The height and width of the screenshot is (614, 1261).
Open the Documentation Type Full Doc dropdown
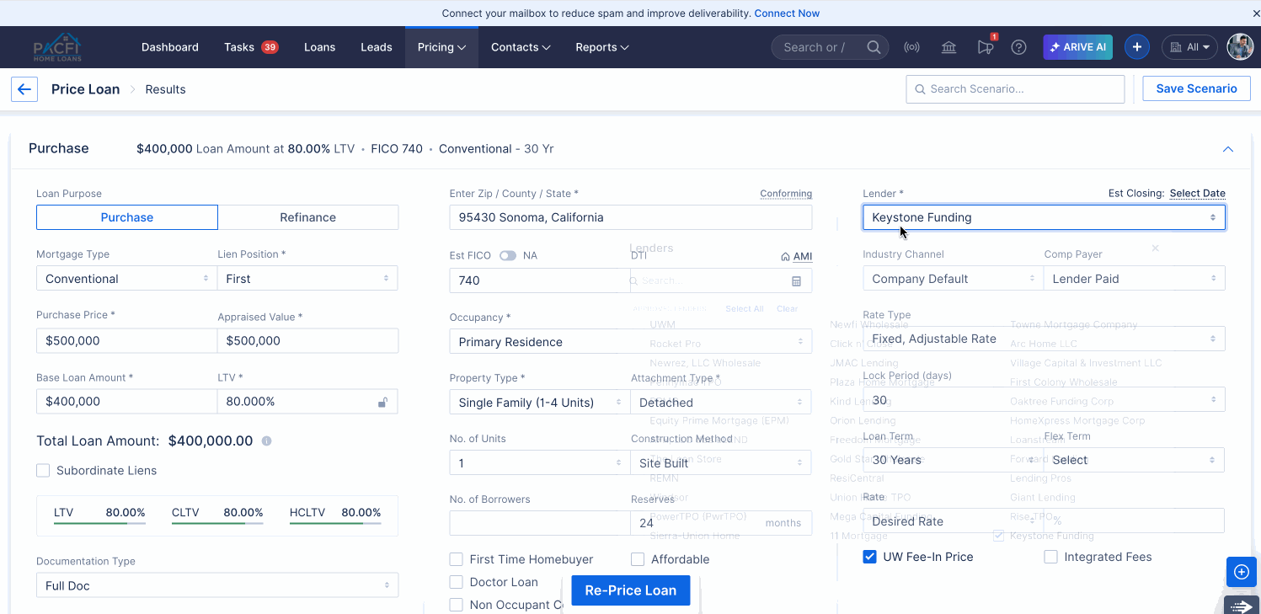pos(217,585)
